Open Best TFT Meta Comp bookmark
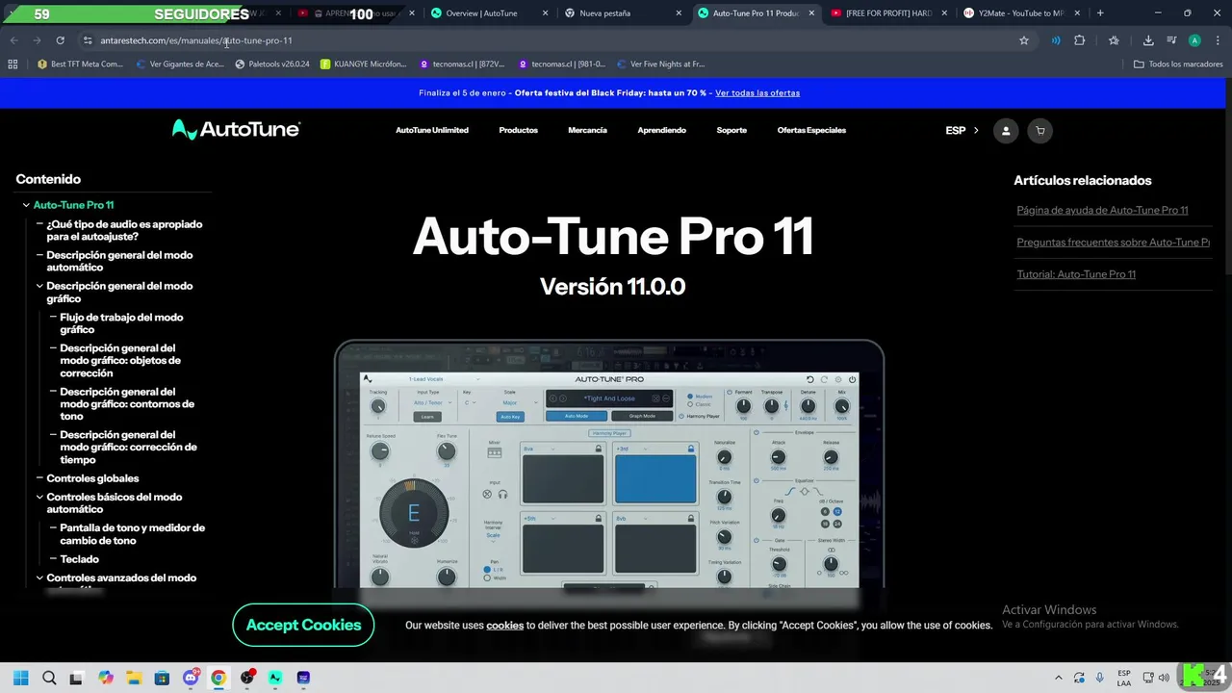This screenshot has width=1232, height=693. (x=81, y=64)
